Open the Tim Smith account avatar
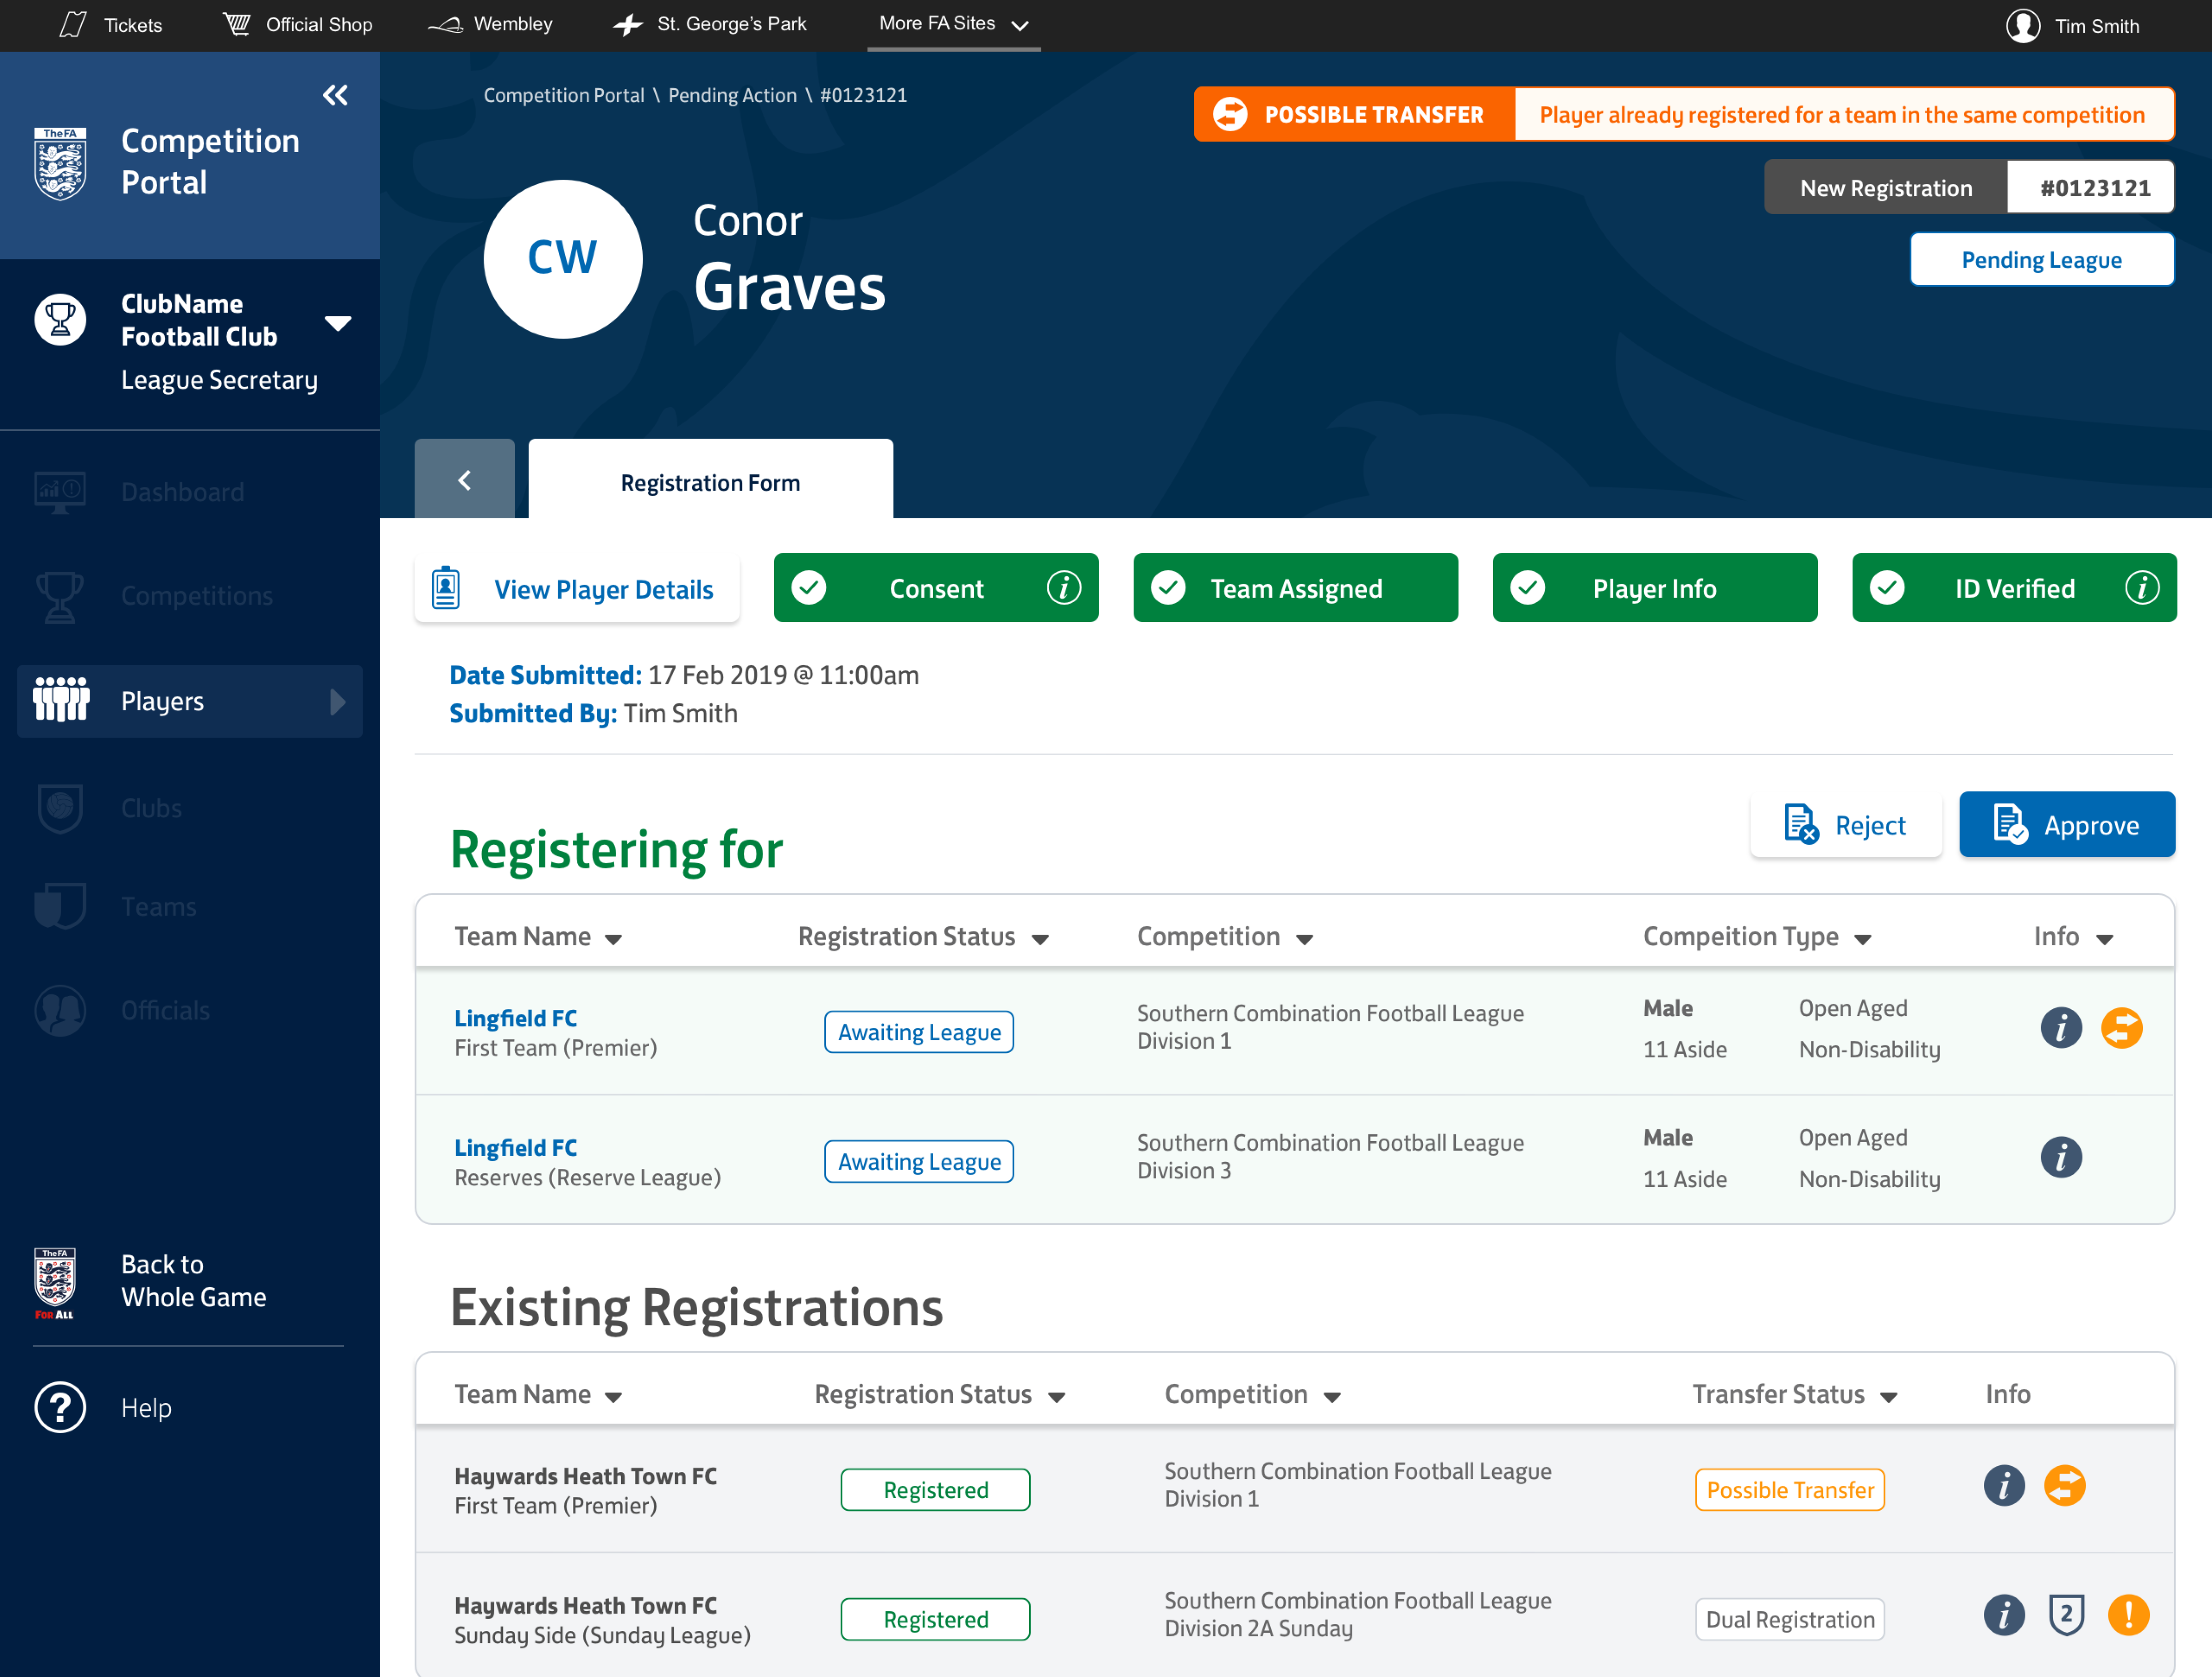The width and height of the screenshot is (2212, 1677). [x=2022, y=25]
